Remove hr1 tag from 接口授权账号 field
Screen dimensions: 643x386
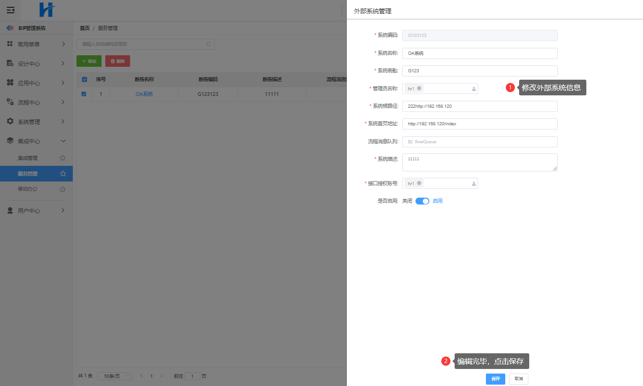419,183
